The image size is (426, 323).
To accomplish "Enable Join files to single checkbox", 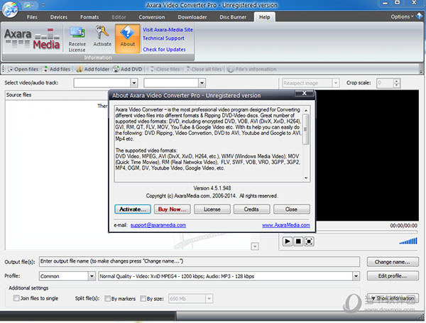I will 16,298.
